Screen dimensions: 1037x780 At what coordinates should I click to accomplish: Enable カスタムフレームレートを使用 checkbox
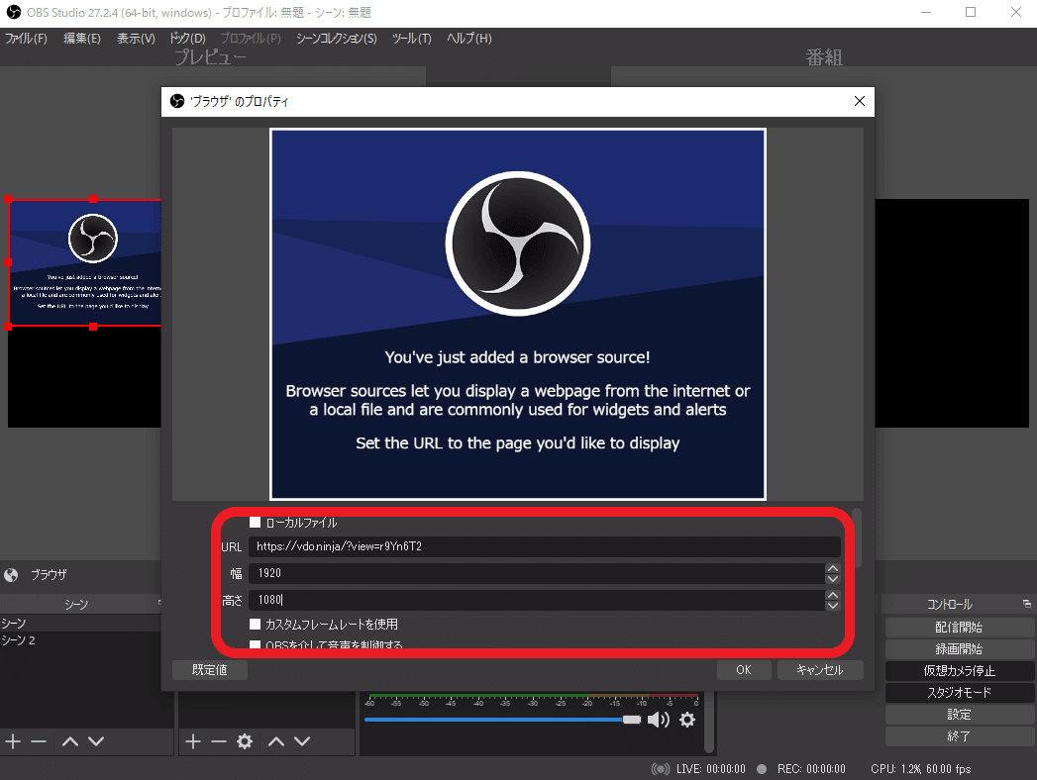255,624
